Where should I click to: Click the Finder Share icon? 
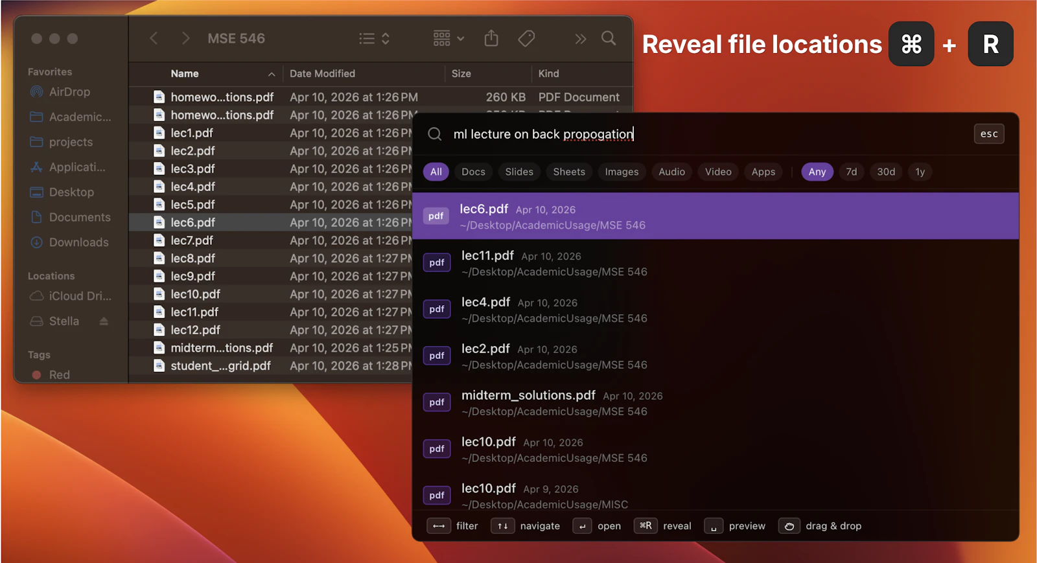(x=491, y=38)
